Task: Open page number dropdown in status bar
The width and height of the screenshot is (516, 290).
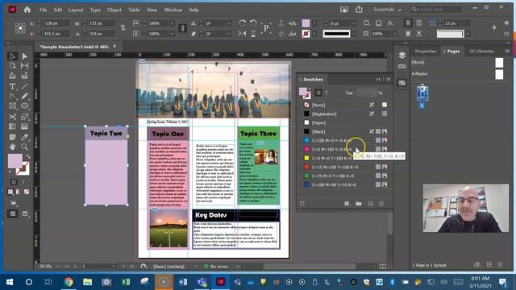Action: point(113,267)
